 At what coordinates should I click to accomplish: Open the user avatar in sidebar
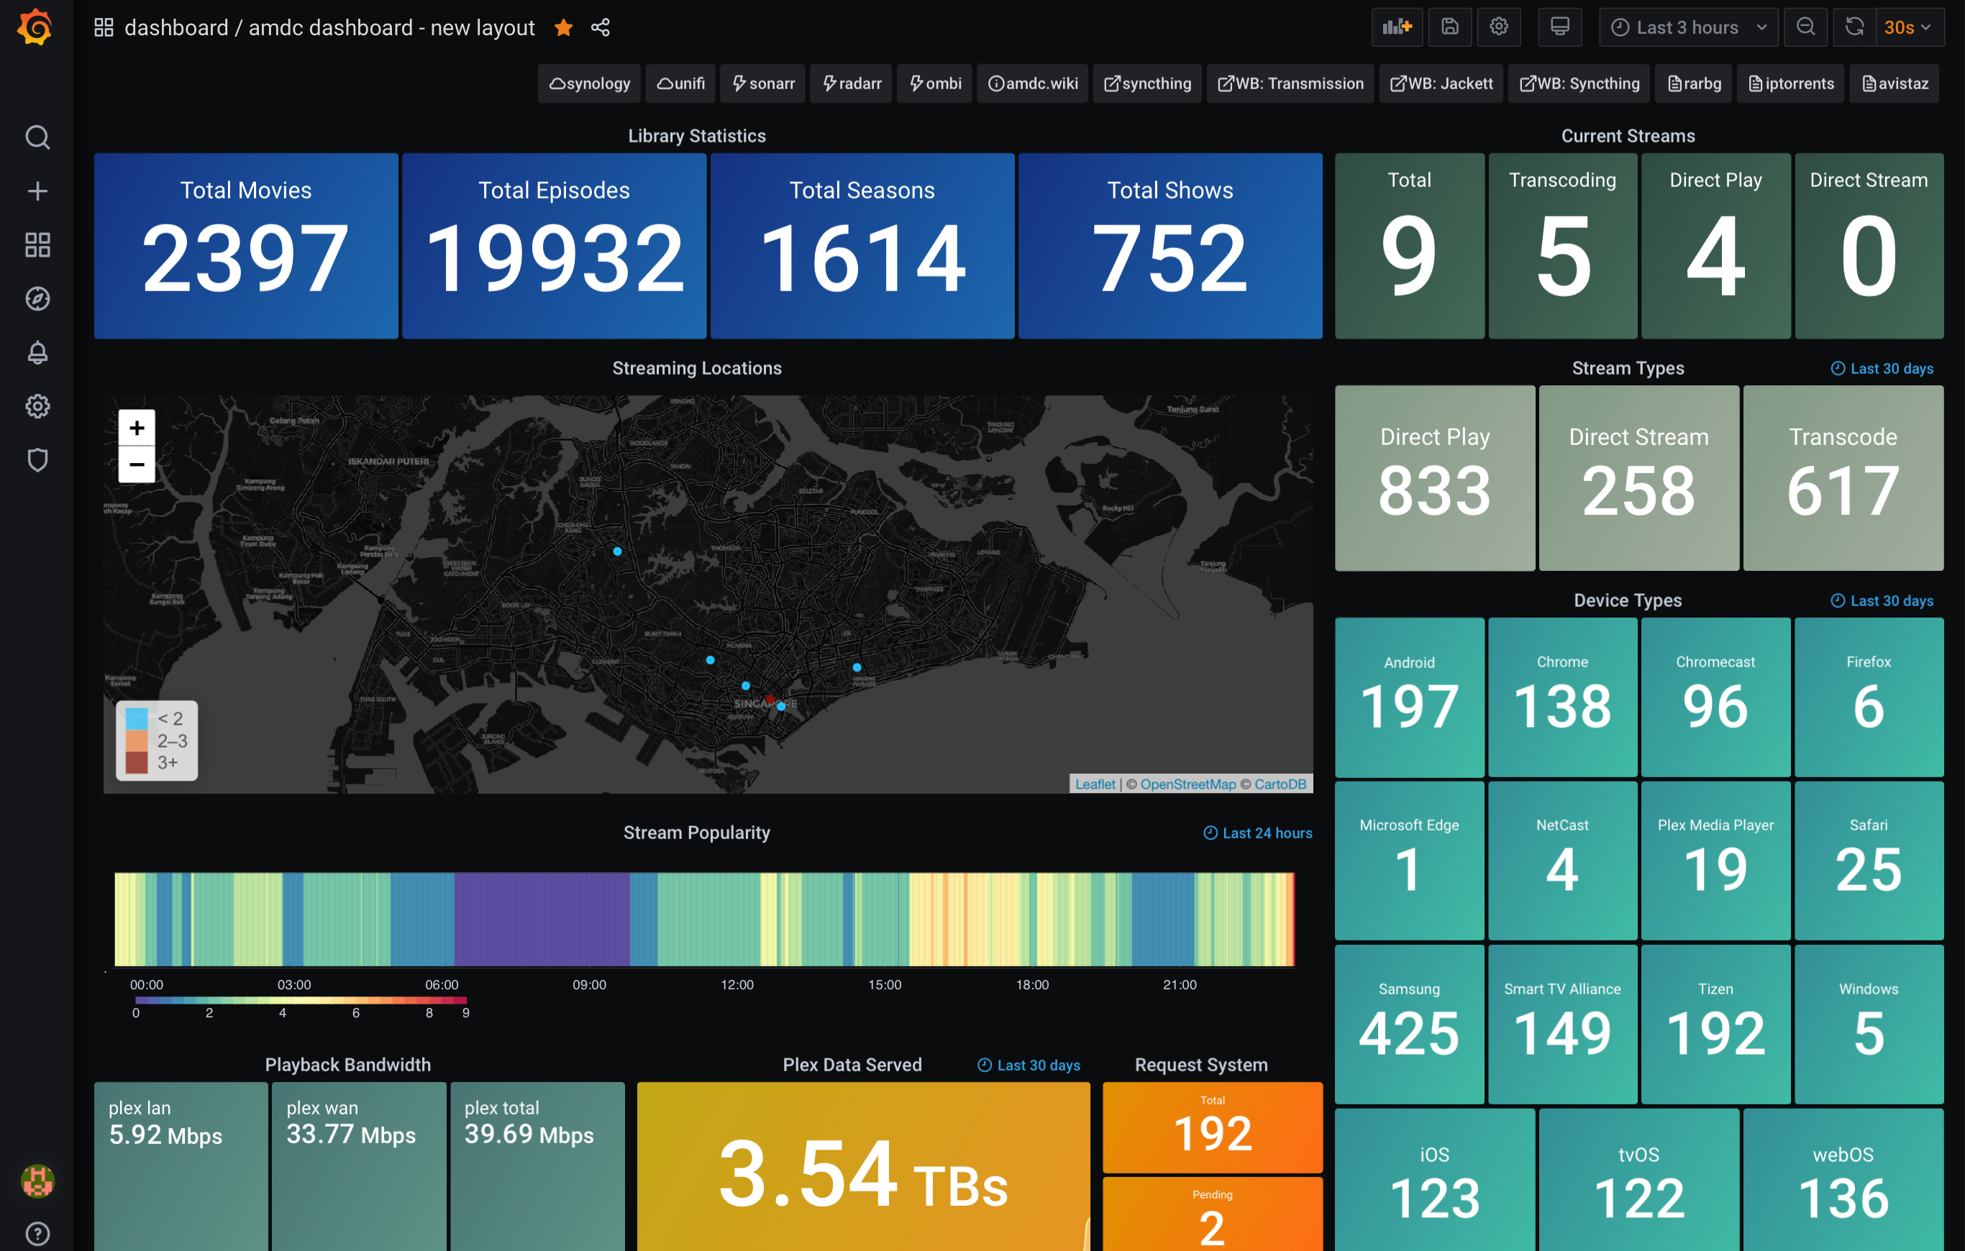click(x=37, y=1181)
